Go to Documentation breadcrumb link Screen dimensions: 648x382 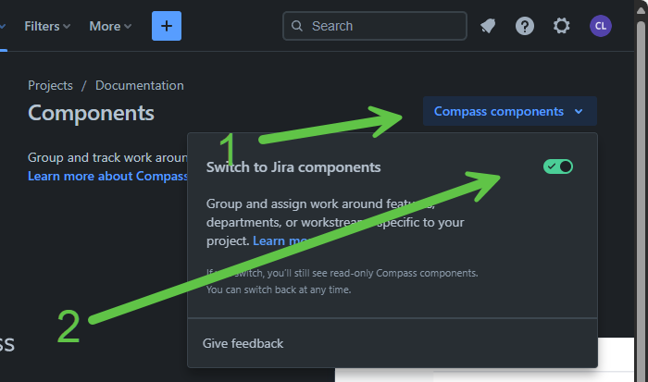[x=139, y=85]
